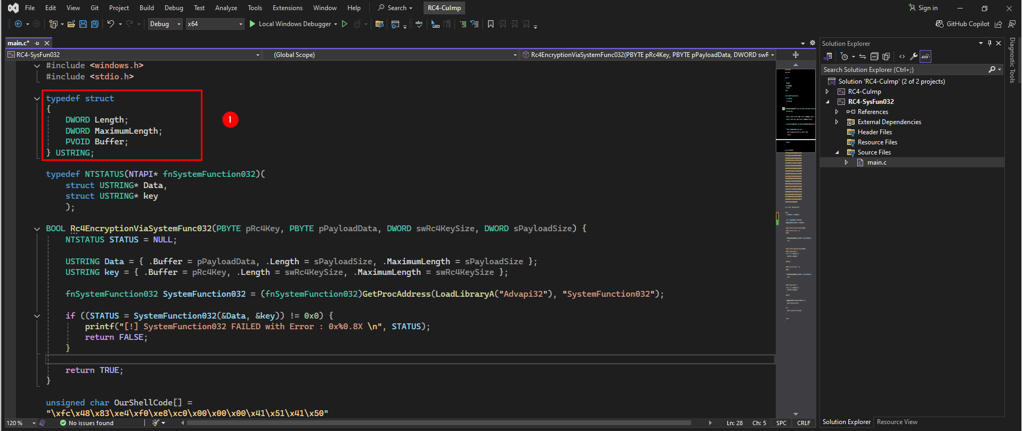Expand the RC4-Culmp project node
Image resolution: width=1023 pixels, height=431 pixels.
(827, 92)
